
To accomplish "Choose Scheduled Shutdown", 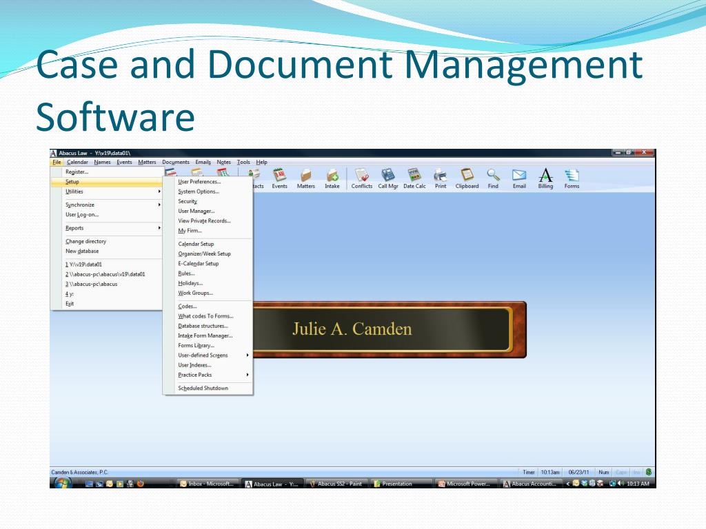I will coord(208,388).
